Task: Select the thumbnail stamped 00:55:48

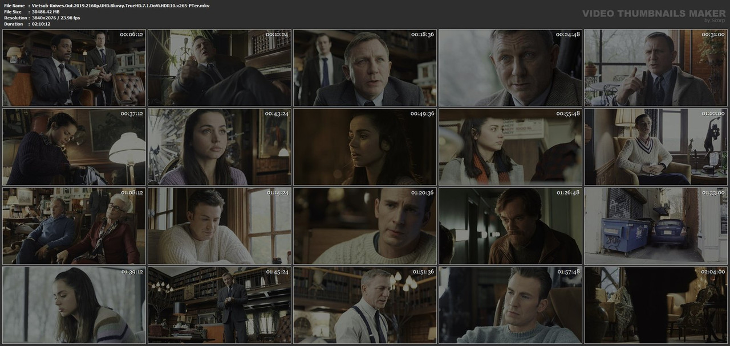Action: coord(510,147)
